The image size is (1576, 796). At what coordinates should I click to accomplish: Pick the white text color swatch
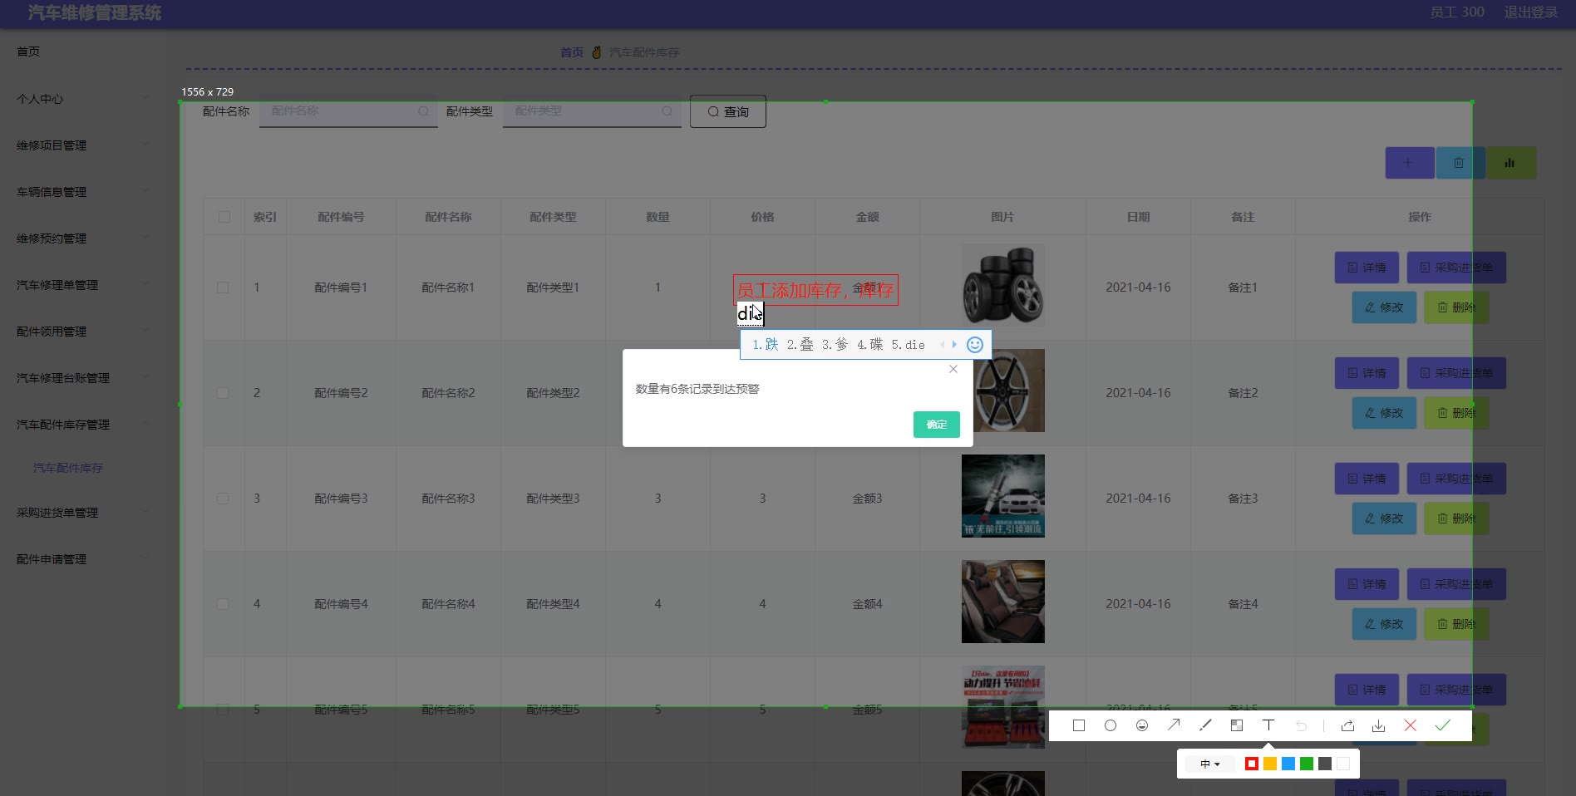(1343, 764)
